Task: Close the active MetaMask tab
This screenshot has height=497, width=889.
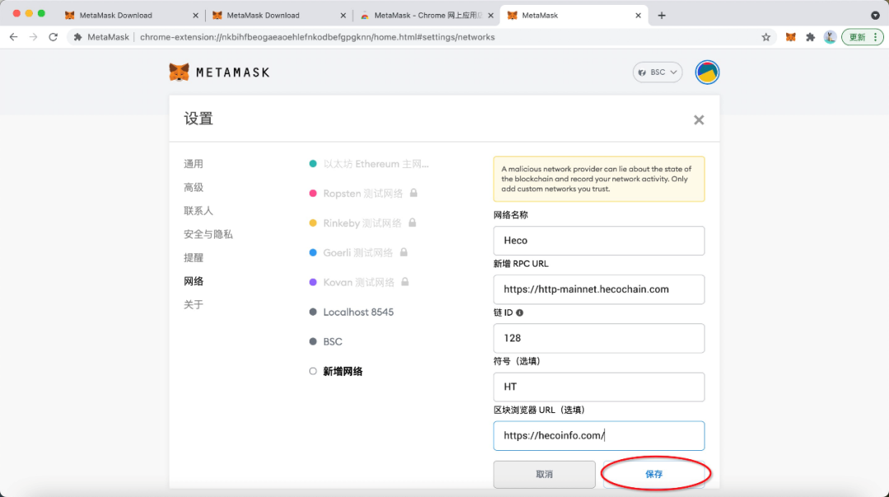Action: tap(639, 16)
